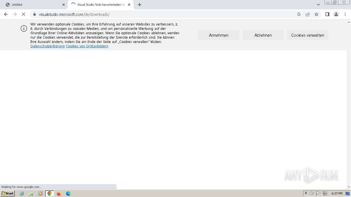Select the Visual Studio-Tools herunterladen tab
The width and height of the screenshot is (351, 197).
coord(101,5)
